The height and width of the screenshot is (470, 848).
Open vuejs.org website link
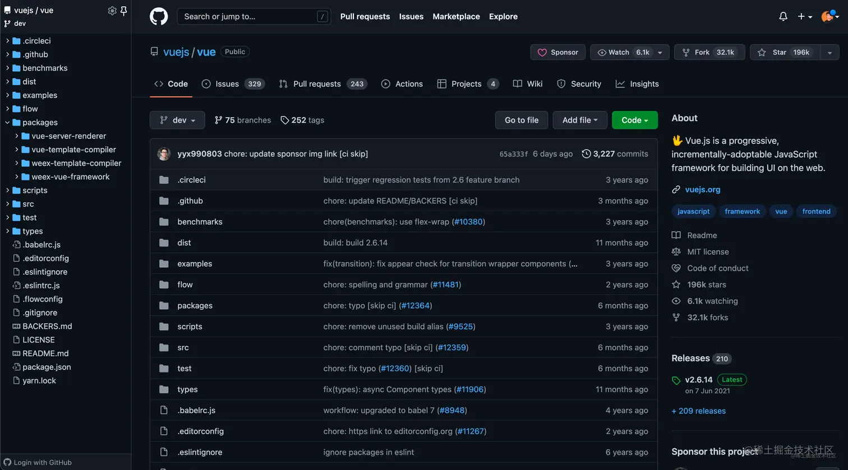(x=702, y=189)
